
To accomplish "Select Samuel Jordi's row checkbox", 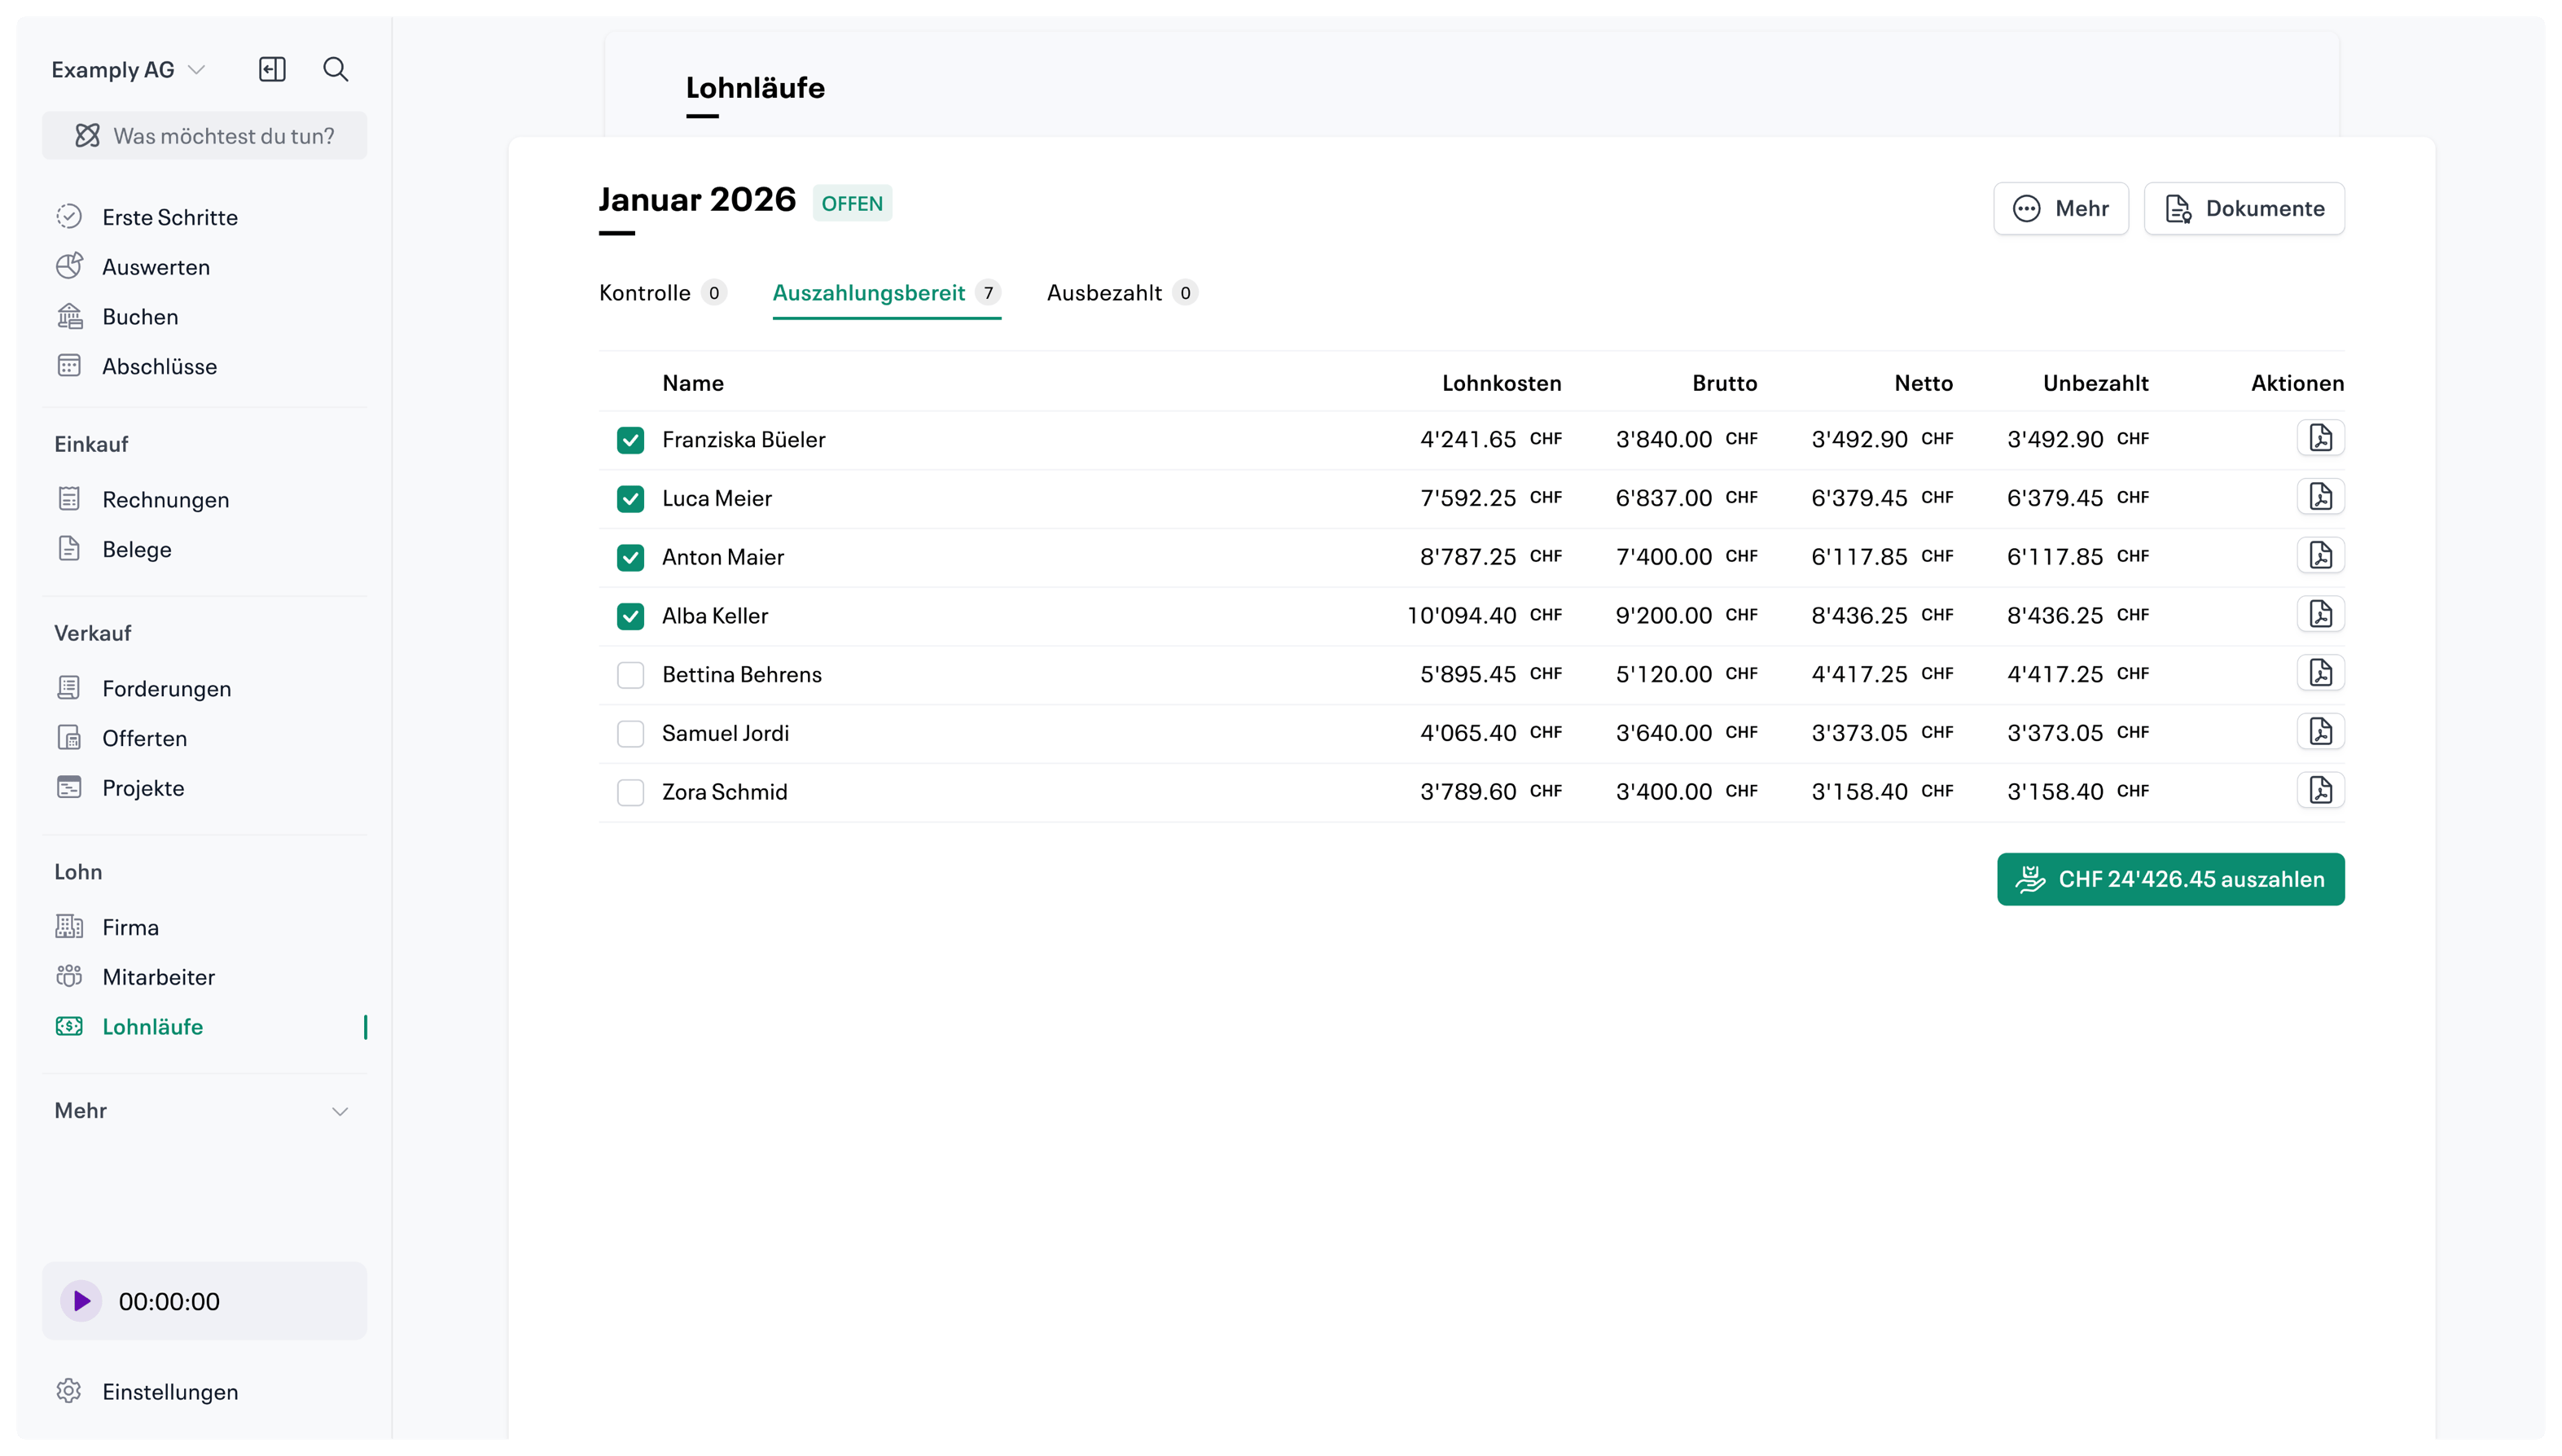I will 630,733.
